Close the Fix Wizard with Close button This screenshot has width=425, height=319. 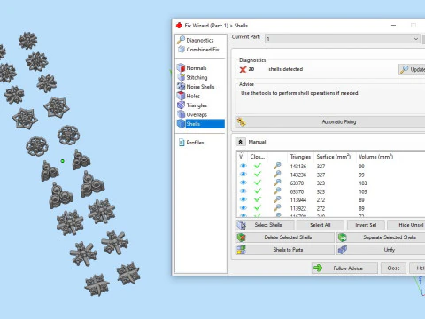[x=393, y=268]
